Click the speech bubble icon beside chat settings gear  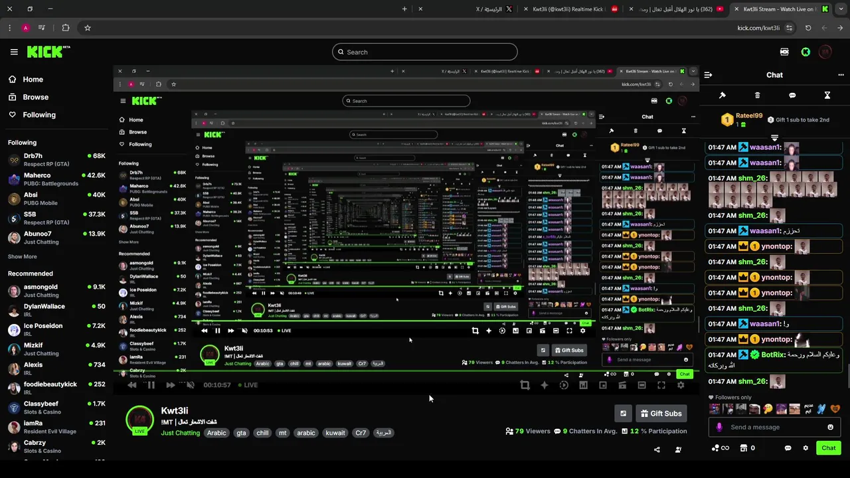click(x=788, y=448)
